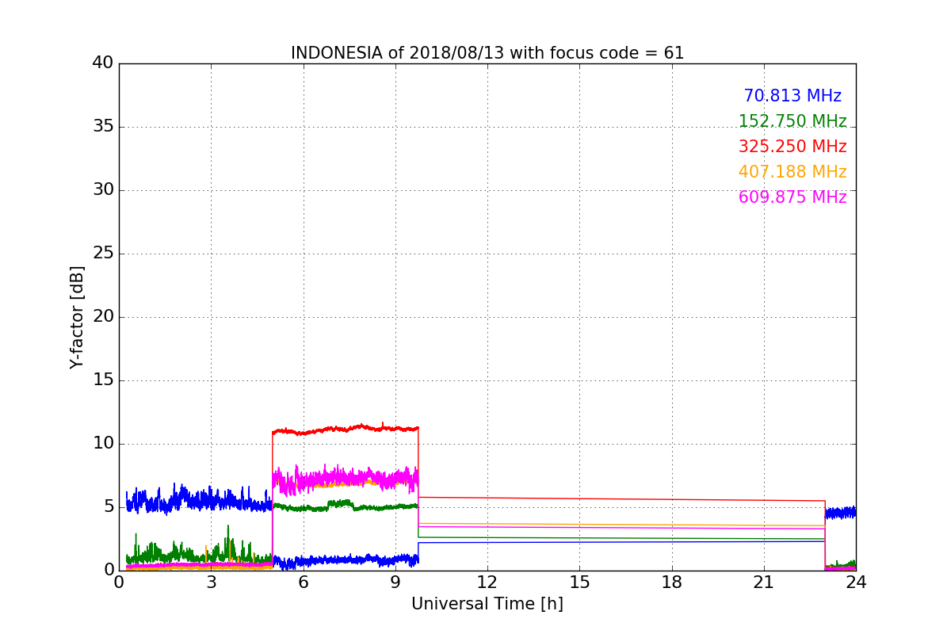Click the x-axis tick label 18
The image size is (951, 634).
[672, 582]
